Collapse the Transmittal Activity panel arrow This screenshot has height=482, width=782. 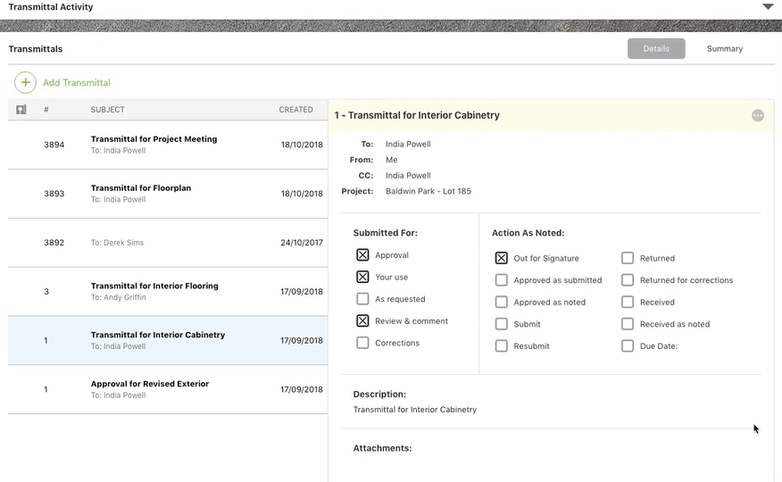pyautogui.click(x=768, y=7)
